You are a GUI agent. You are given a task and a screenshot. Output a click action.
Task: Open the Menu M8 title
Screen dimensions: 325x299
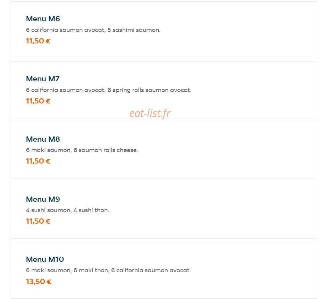[x=43, y=139]
